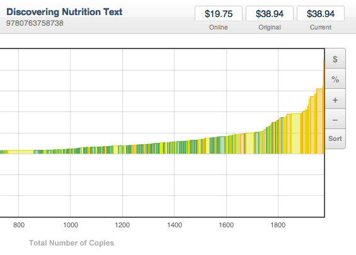This screenshot has width=356, height=255.
Task: Zoom out with the minus button
Action: pos(335,120)
